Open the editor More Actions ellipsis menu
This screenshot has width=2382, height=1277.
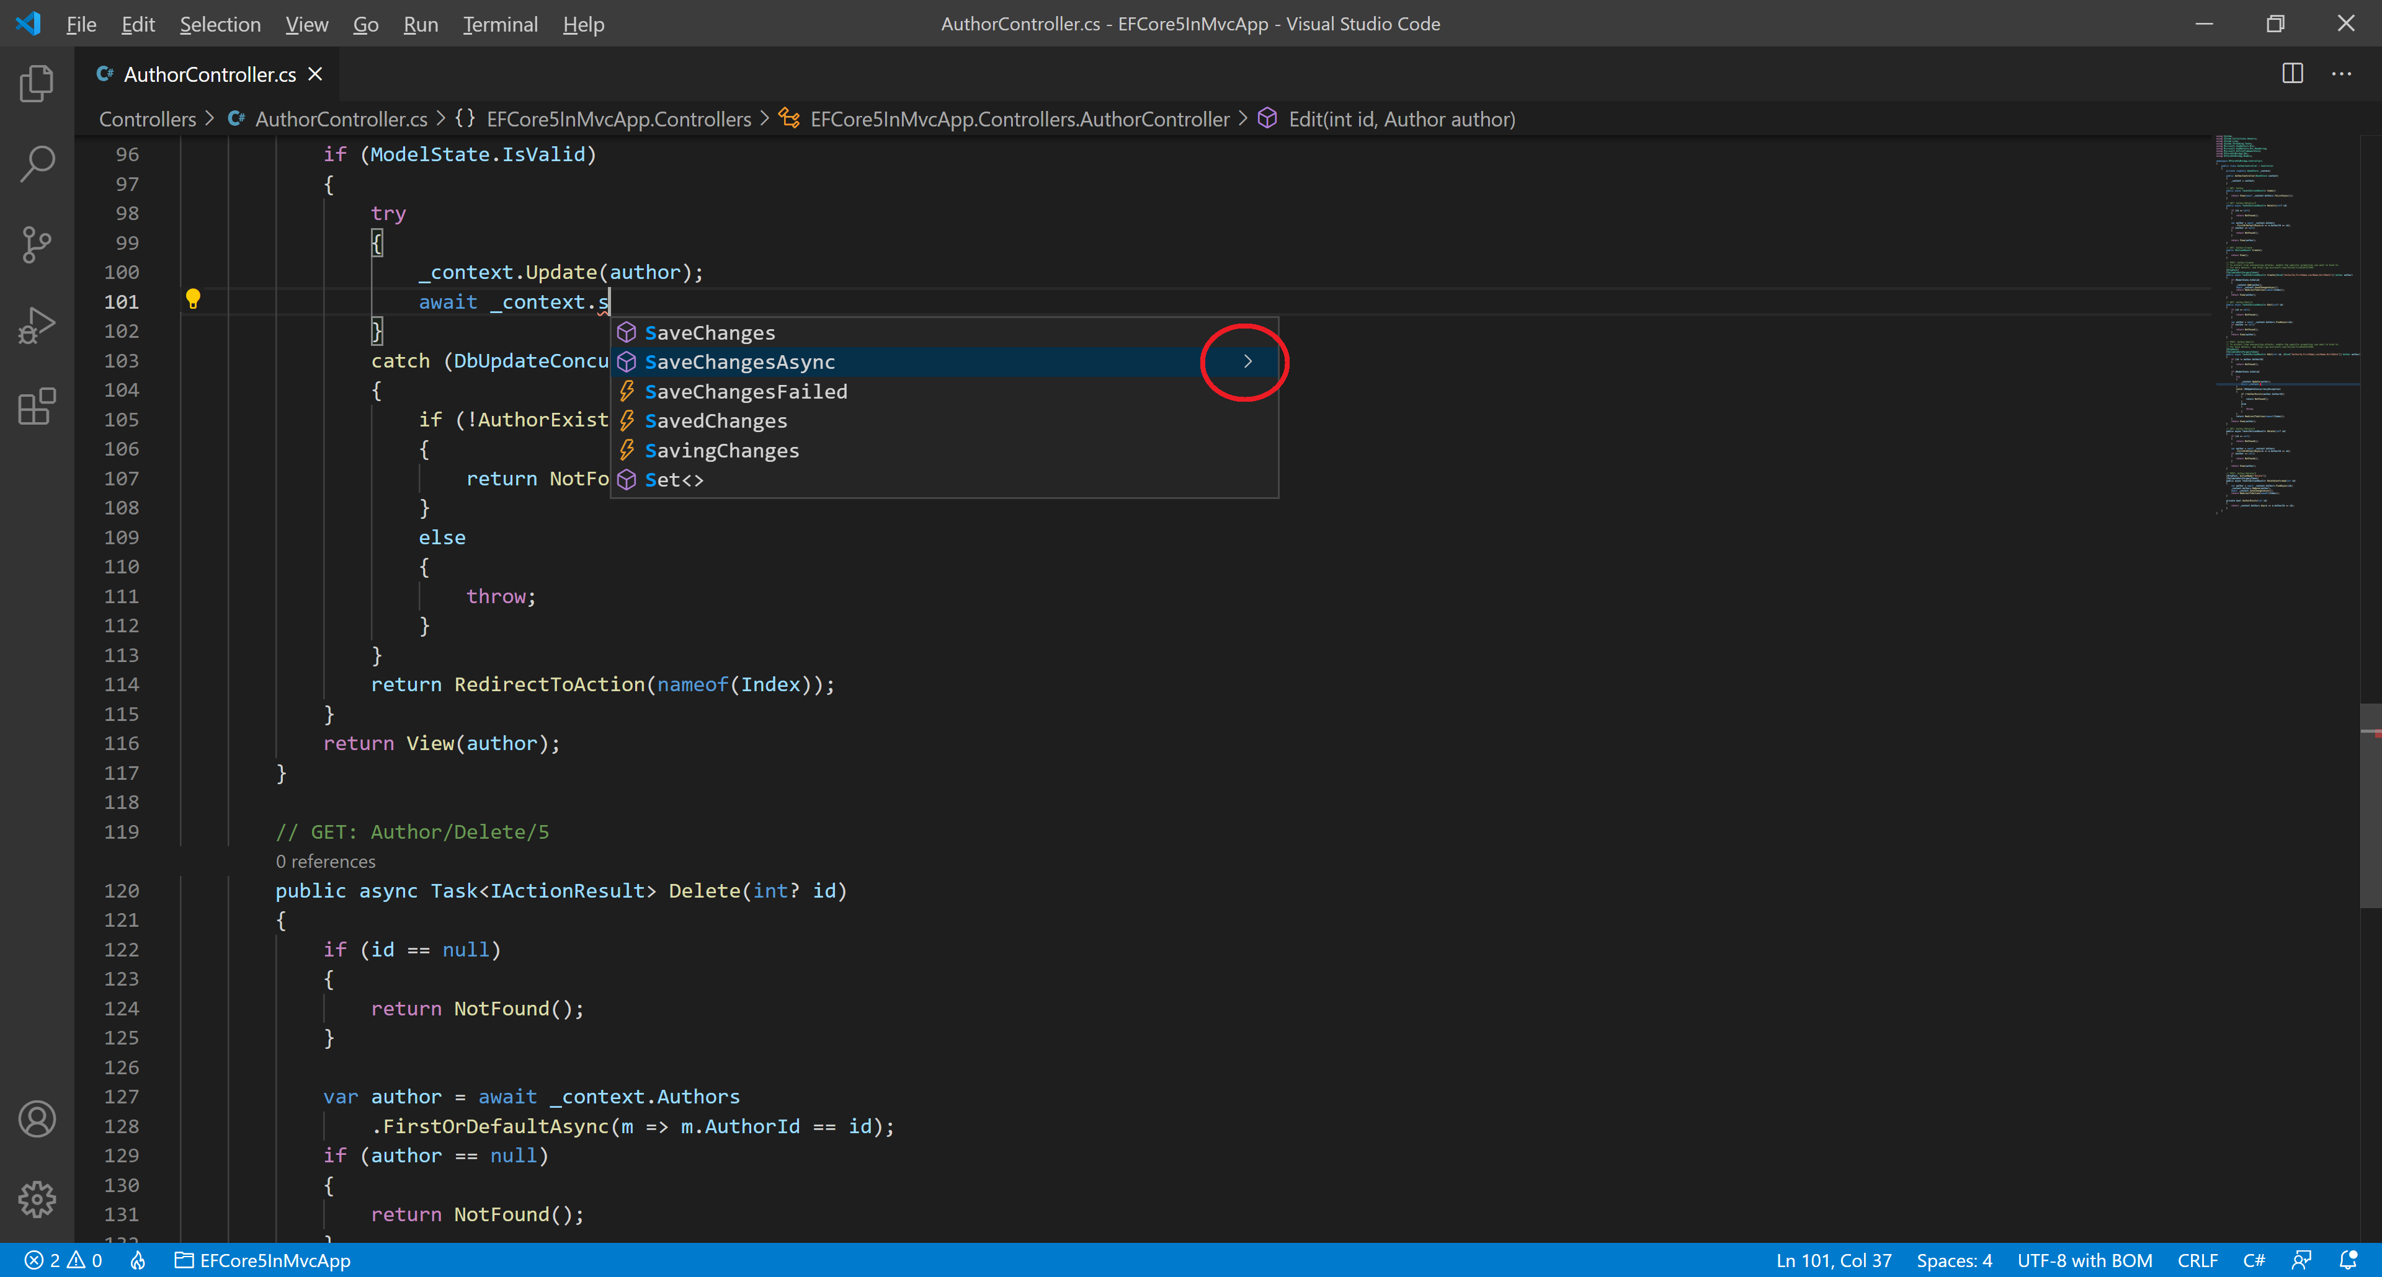2341,74
